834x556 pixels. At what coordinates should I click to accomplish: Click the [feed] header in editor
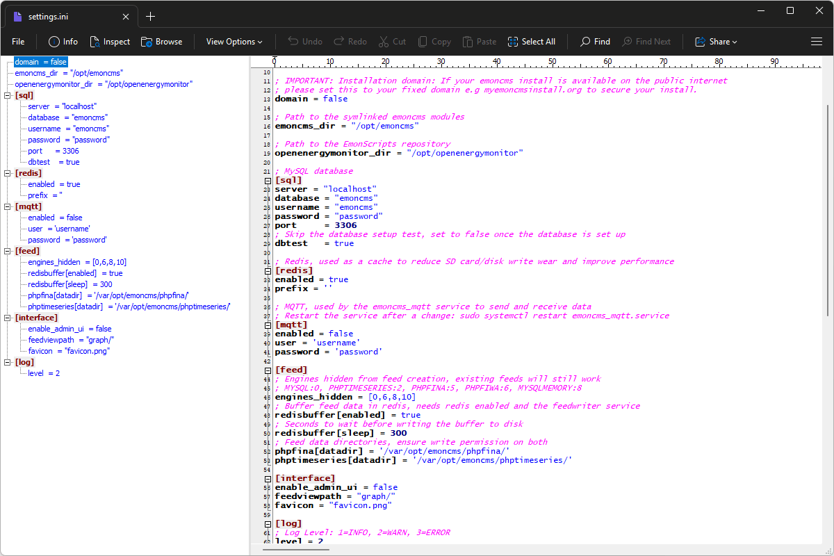[x=292, y=370]
